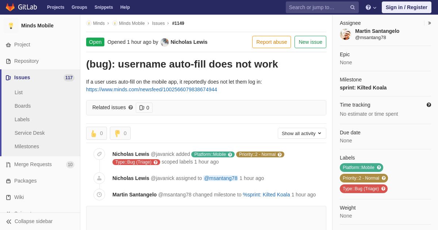Screen dimensions: 438x230
Task: Click the Project house icon in sidebar
Action: pyautogui.click(x=8, y=45)
